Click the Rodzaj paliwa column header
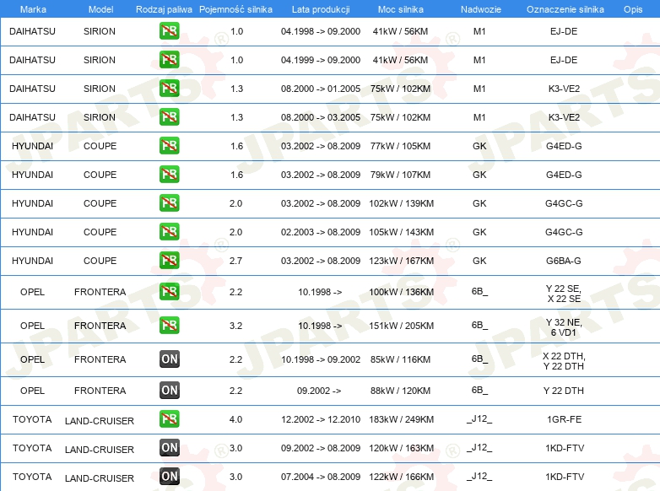 point(163,8)
